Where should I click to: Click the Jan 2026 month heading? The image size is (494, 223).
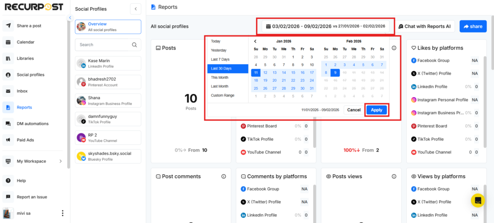click(x=284, y=42)
